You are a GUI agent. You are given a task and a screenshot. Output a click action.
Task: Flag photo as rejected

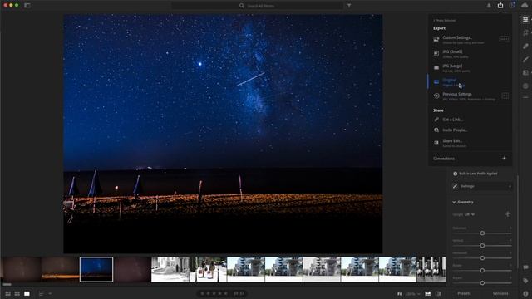242,293
